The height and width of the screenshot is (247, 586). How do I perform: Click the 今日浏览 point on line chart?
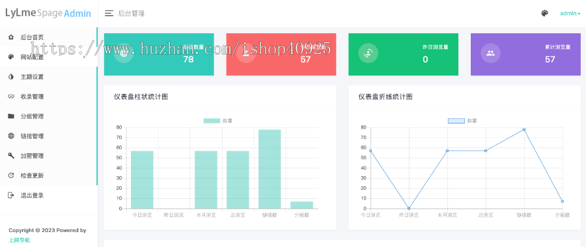pyautogui.click(x=370, y=151)
